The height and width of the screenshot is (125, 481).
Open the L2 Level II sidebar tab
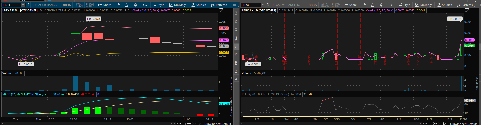pyautogui.click(x=236, y=71)
